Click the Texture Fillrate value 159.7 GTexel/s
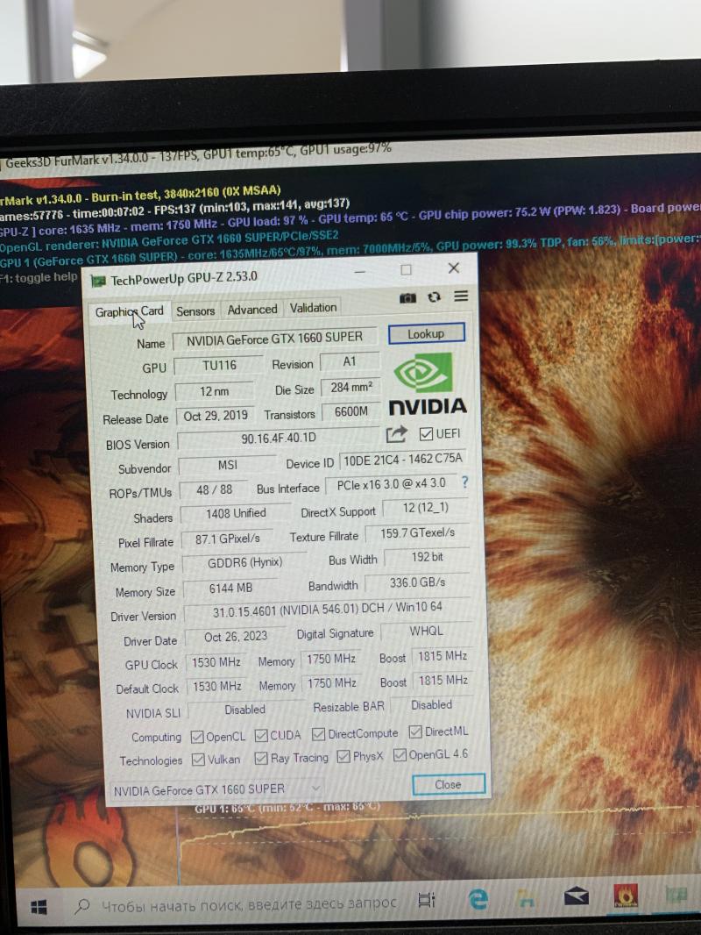Viewport: 701px width, 935px height. pyautogui.click(x=417, y=532)
